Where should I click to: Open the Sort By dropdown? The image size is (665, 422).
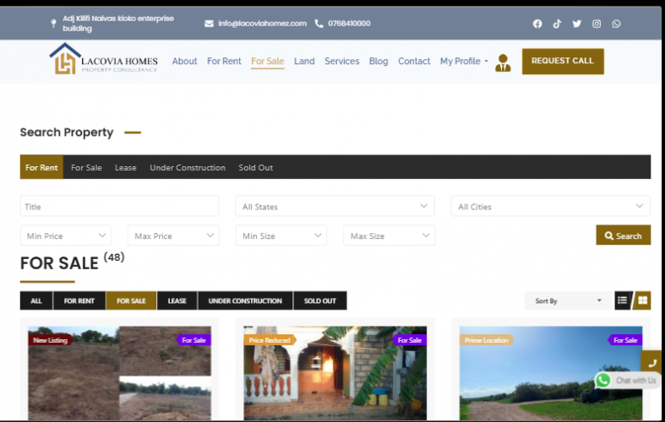click(x=568, y=300)
